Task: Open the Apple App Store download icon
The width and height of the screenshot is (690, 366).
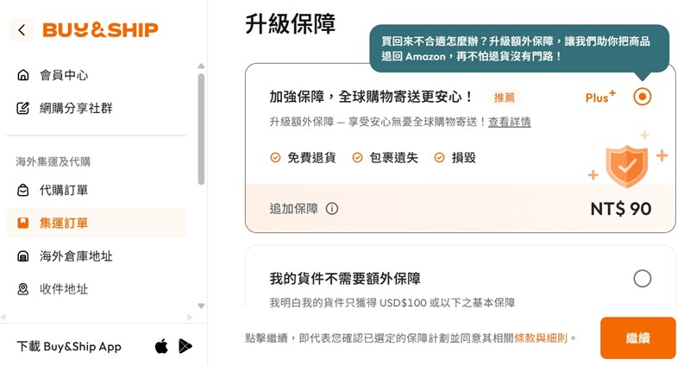Action: coord(161,346)
